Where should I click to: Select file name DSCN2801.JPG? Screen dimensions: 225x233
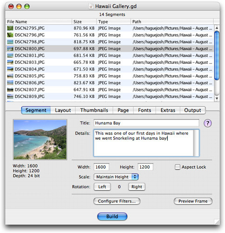pyautogui.click(x=30, y=55)
